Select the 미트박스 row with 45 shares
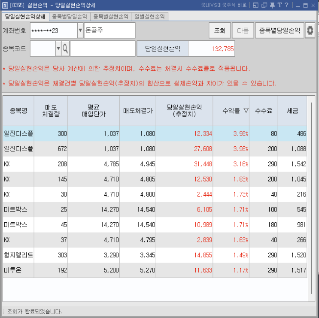This screenshot has width=319, height=318. click(x=155, y=225)
